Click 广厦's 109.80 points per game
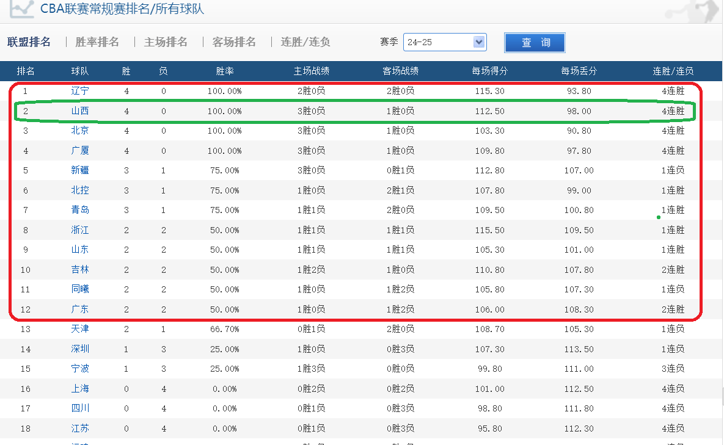Viewport: 724px width, 445px height. [x=490, y=151]
